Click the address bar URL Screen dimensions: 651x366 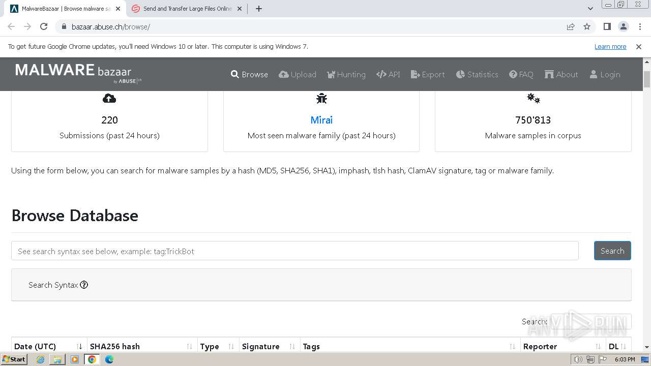tap(111, 26)
